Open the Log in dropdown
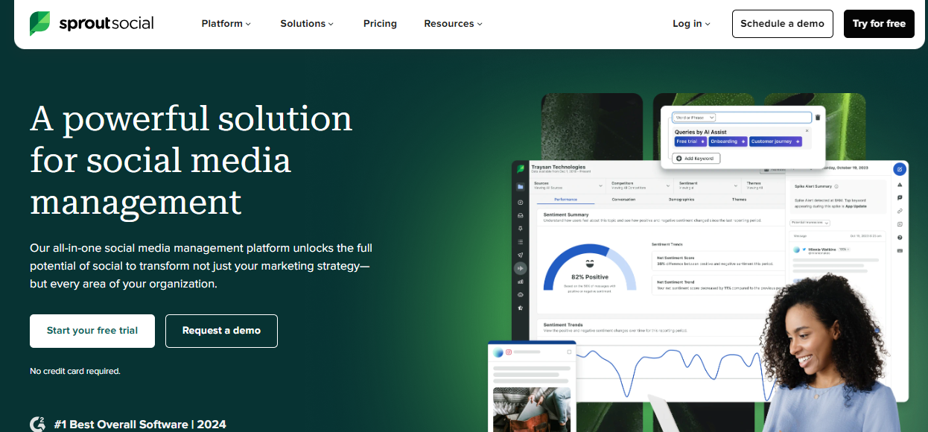The image size is (928, 432). click(691, 24)
